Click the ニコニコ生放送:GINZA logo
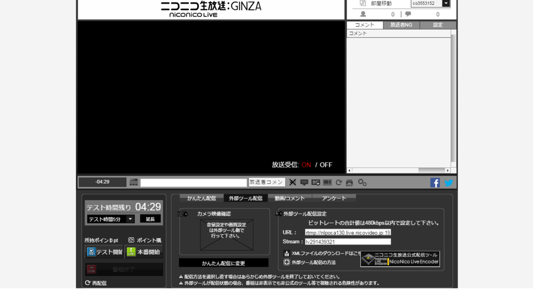The image size is (533, 289). [211, 9]
